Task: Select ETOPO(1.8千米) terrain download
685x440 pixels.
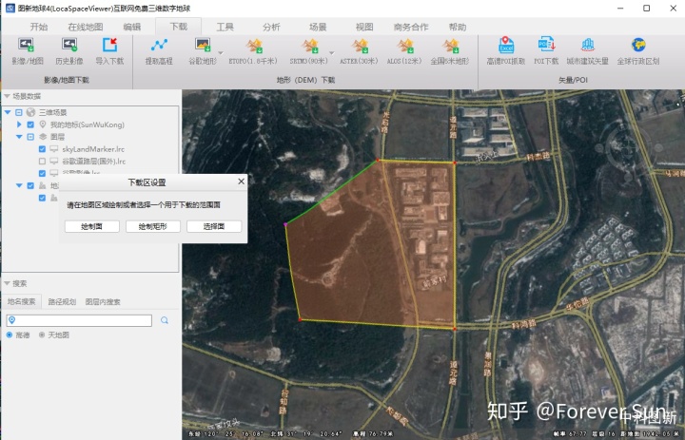Action: click(x=253, y=51)
